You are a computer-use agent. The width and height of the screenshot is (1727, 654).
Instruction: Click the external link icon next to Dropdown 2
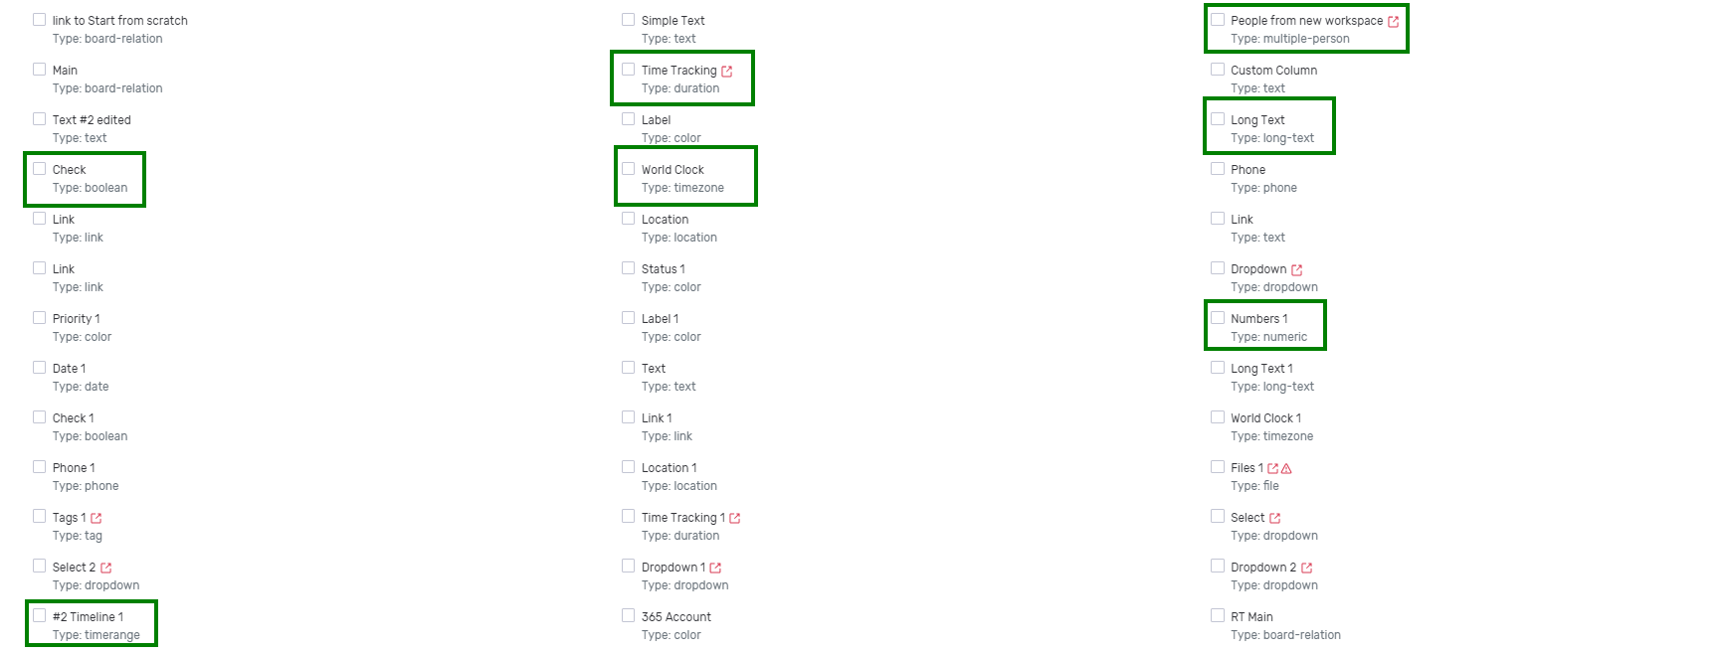tap(1306, 568)
